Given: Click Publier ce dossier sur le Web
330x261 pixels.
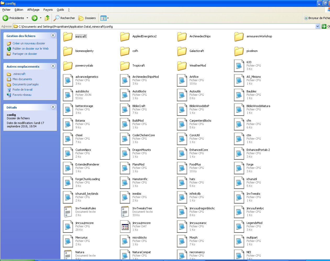Looking at the screenshot, I should pos(31,49).
